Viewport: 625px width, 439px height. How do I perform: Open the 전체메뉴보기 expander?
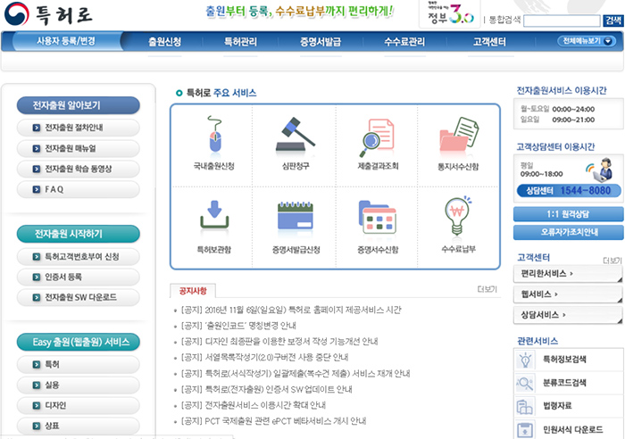pyautogui.click(x=588, y=41)
